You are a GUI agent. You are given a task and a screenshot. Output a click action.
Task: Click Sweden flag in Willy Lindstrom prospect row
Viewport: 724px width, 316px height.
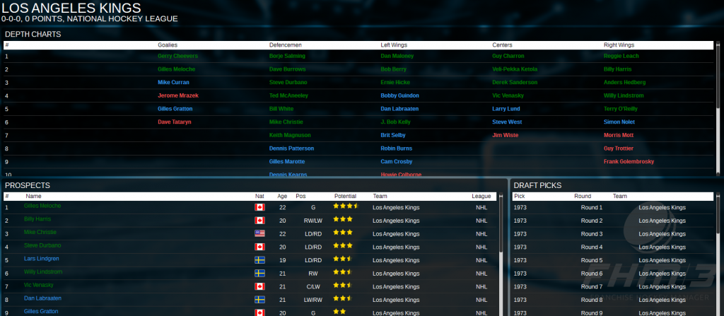coord(259,274)
